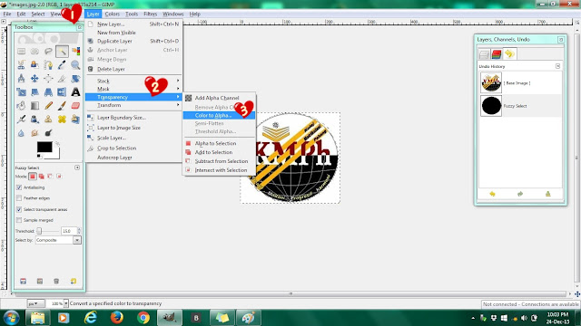Toggle the Antialiasing checkbox
The height and width of the screenshot is (326, 581).
coord(19,187)
